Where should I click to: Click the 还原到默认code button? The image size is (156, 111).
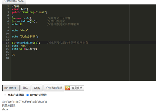pos(14,1)
